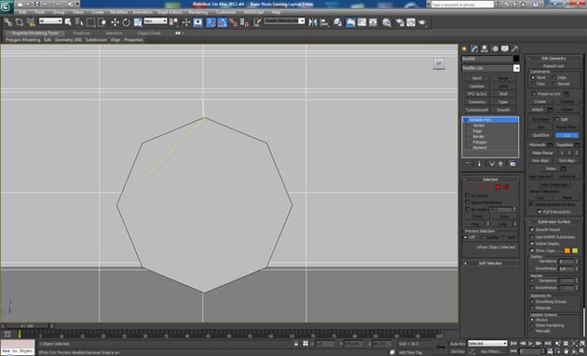
Task: Toggle the Angle Snap button
Action: point(223,22)
